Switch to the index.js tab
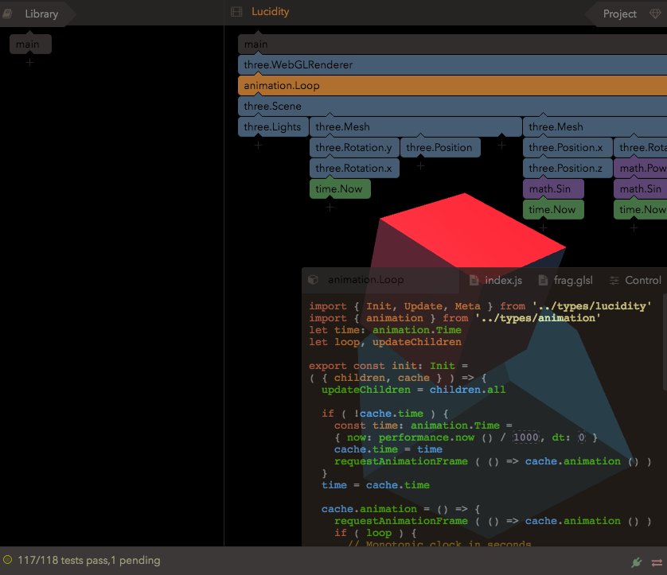The height and width of the screenshot is (575, 667). 503,281
